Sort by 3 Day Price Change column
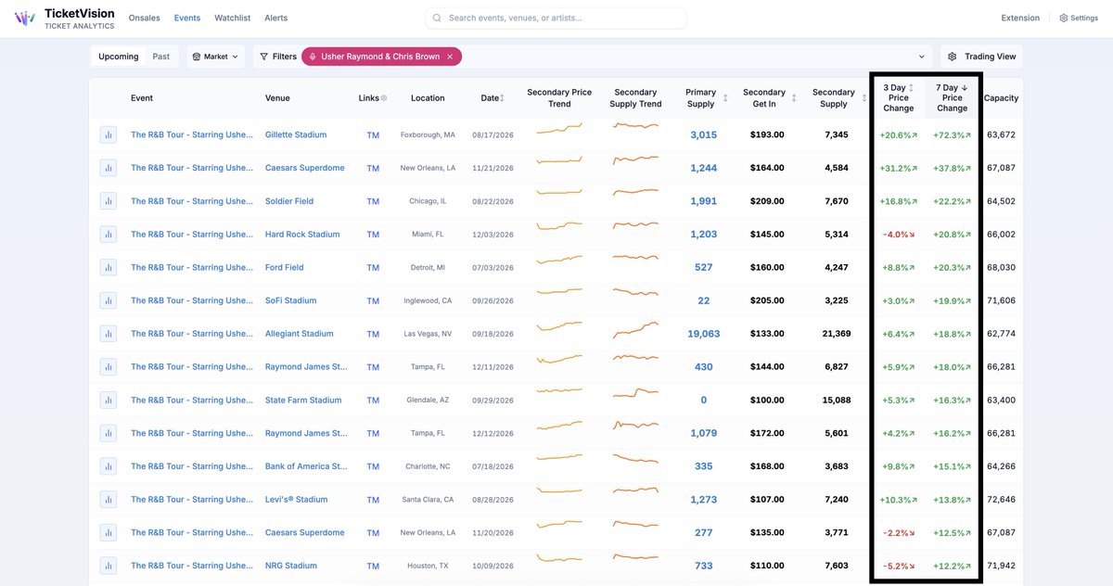1113x586 pixels. (x=899, y=97)
